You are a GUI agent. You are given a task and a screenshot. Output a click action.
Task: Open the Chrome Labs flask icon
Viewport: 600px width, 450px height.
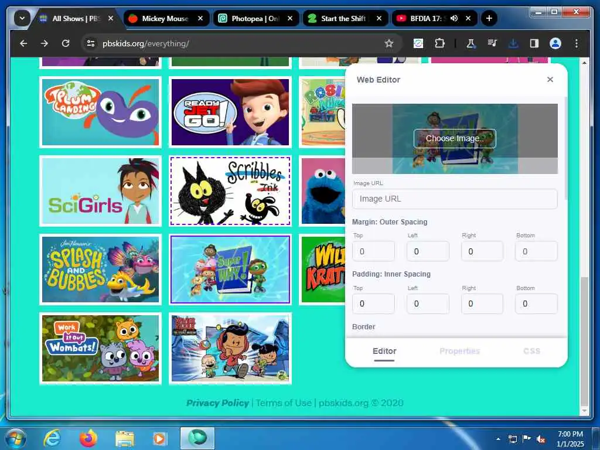(471, 43)
